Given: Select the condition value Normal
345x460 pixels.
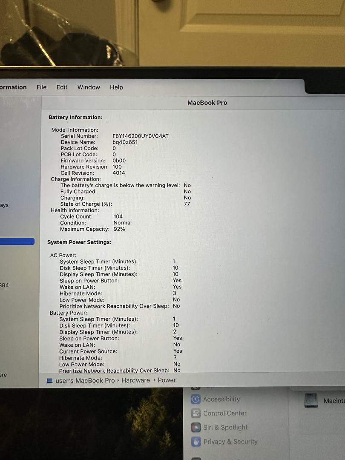Looking at the screenshot, I should [123, 223].
